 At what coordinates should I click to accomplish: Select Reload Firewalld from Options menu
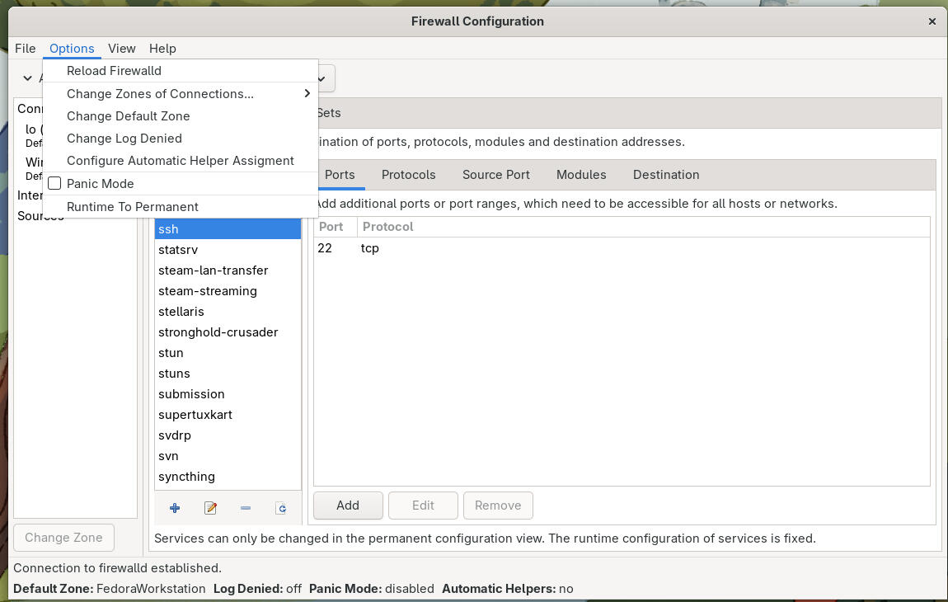[x=114, y=71]
